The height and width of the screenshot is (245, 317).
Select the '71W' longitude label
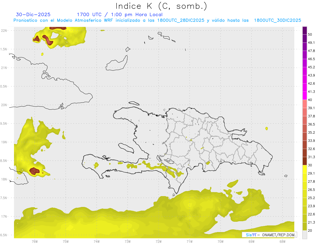[x=189, y=241]
